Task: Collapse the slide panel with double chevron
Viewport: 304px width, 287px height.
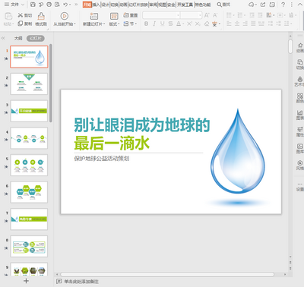Action: tap(3, 38)
